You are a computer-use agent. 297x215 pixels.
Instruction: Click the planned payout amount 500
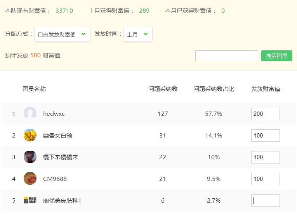click(x=36, y=55)
